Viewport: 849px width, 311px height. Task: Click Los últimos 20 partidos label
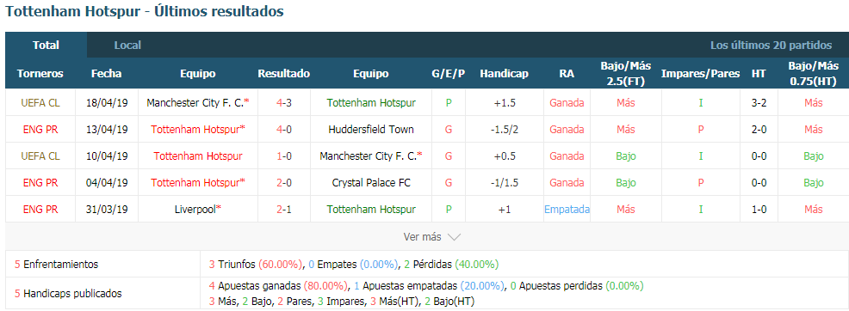coord(771,46)
